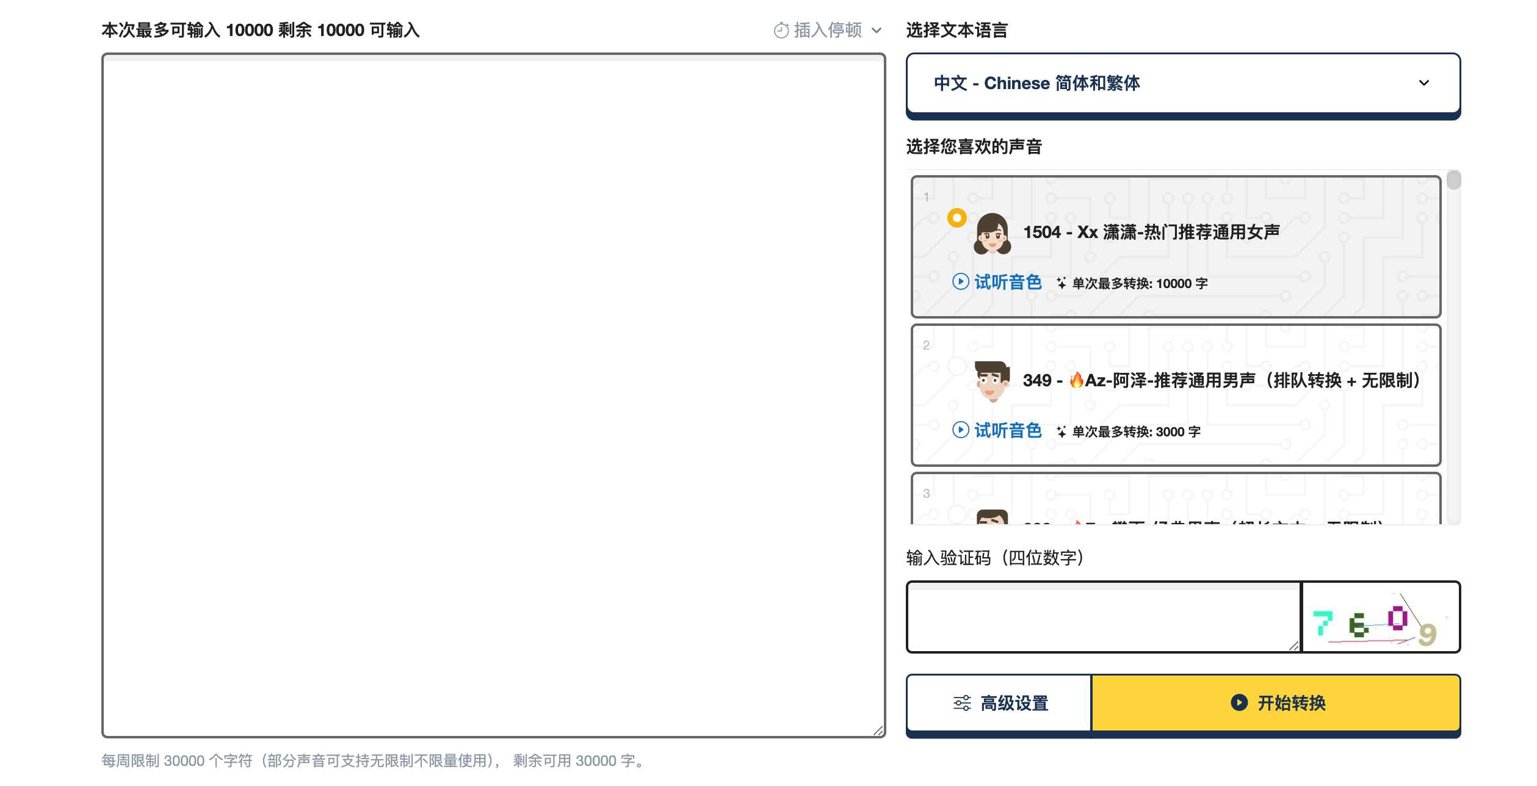This screenshot has width=1537, height=786.
Task: Select radio button for 349 Az-阿泽 voice
Action: tap(957, 366)
